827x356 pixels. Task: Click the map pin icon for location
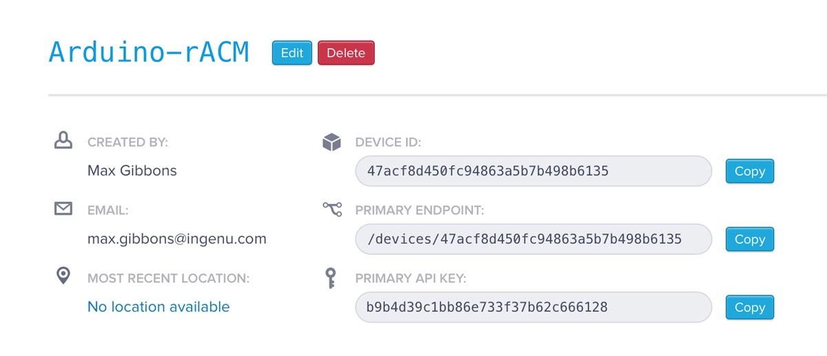click(63, 276)
